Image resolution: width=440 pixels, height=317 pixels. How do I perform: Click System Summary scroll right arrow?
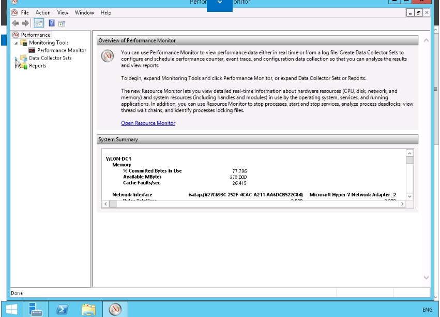[x=402, y=204]
